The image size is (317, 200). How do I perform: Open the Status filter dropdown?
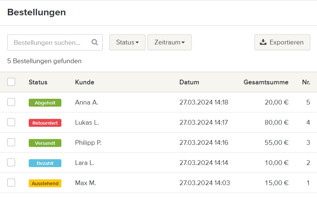pyautogui.click(x=127, y=42)
